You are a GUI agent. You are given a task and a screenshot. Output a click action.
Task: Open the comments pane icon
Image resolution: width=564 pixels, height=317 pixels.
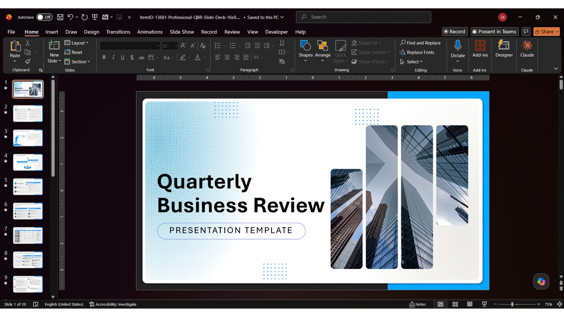point(526,32)
